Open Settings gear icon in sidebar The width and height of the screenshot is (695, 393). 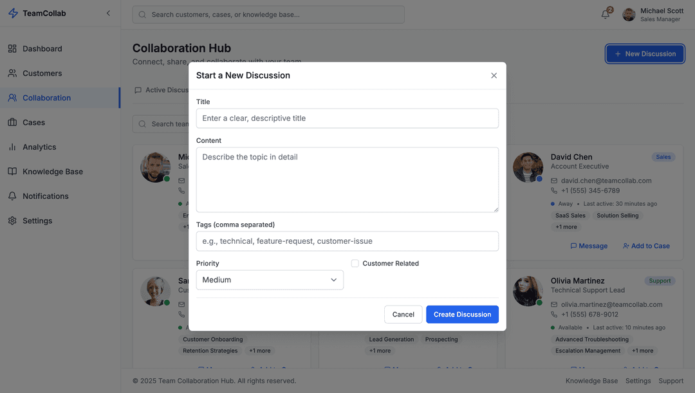12,221
